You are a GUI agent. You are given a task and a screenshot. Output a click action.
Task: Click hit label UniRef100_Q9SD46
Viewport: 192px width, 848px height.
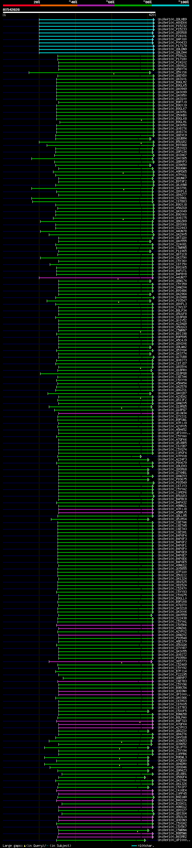point(172,767)
